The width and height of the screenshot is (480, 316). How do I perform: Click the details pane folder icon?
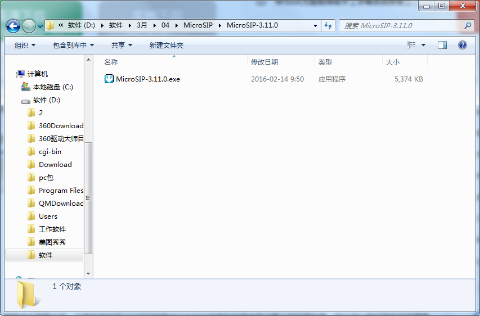click(x=28, y=295)
